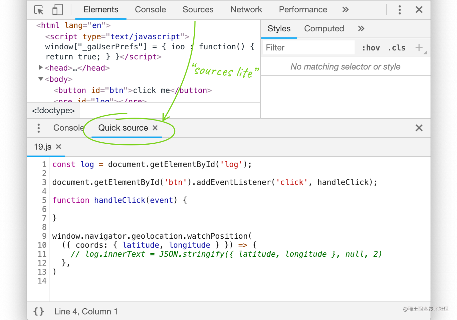Select the doctype breadcrumb item

[53, 110]
